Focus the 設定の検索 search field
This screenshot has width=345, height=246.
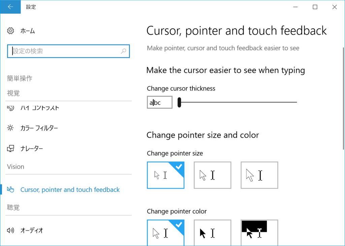pyautogui.click(x=64, y=51)
